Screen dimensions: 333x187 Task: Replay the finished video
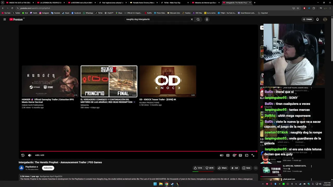tap(23, 155)
